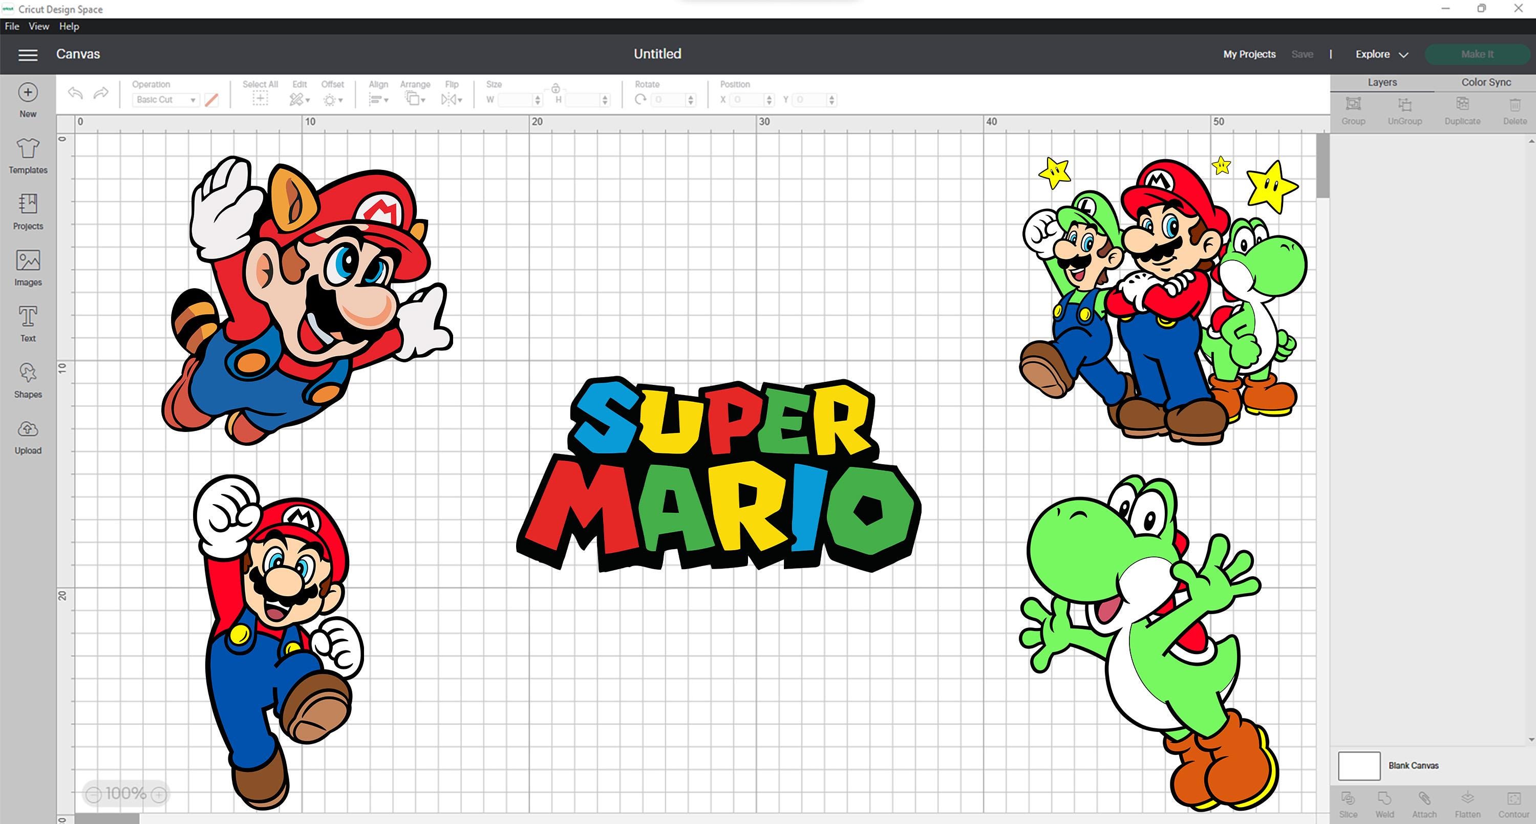The image size is (1536, 824).
Task: Switch to the Layers tab
Action: pos(1381,82)
